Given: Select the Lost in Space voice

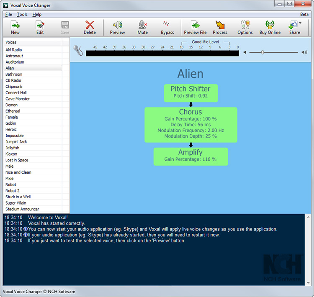Looking at the screenshot, I should (33, 160).
